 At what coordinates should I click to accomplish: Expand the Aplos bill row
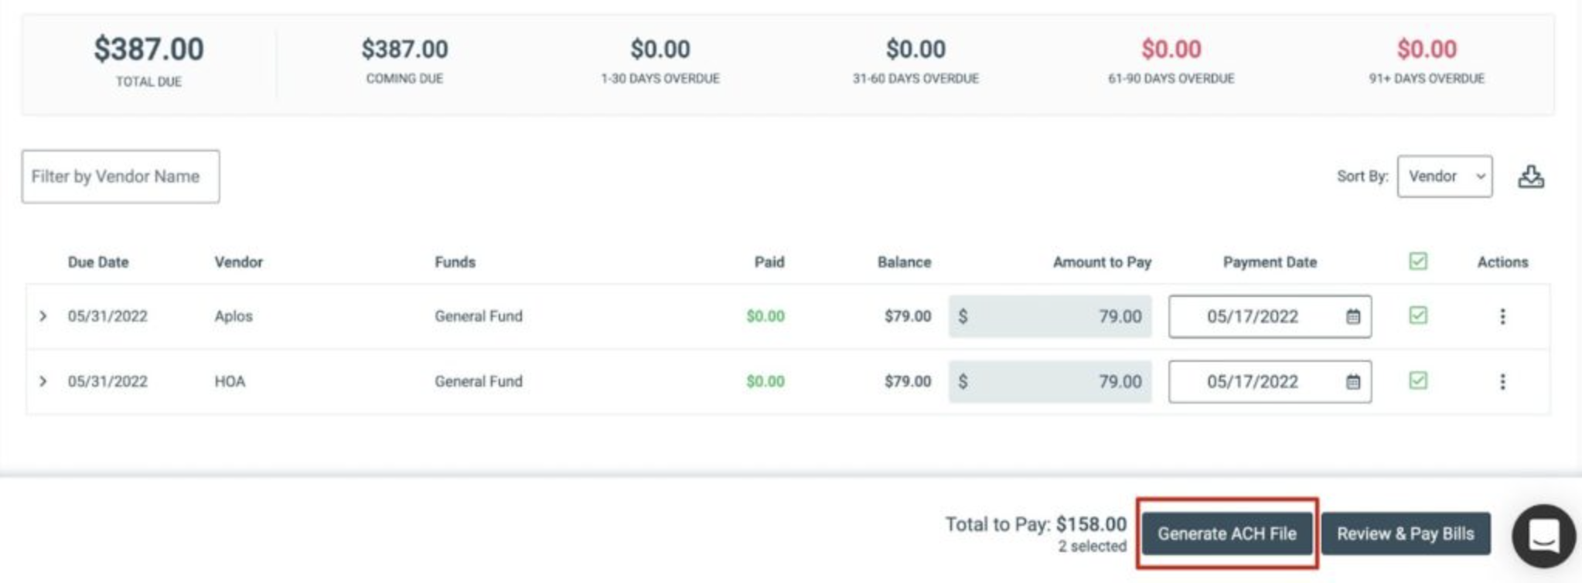43,316
